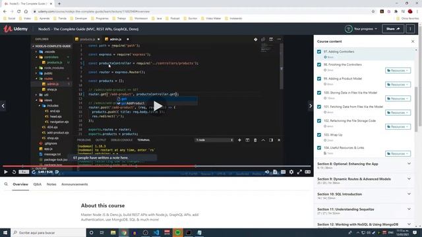Expand Section 10: SQL Introduction
Viewport: 422px width, 237px height.
tap(364, 196)
